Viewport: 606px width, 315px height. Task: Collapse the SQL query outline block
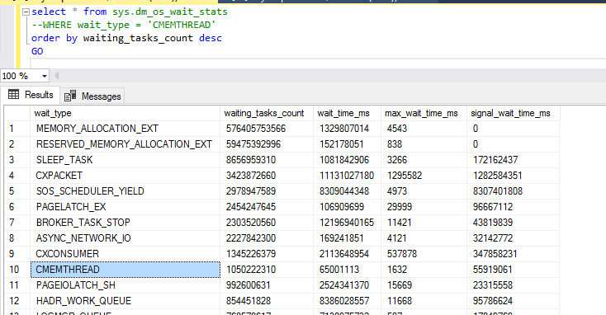pyautogui.click(x=26, y=12)
